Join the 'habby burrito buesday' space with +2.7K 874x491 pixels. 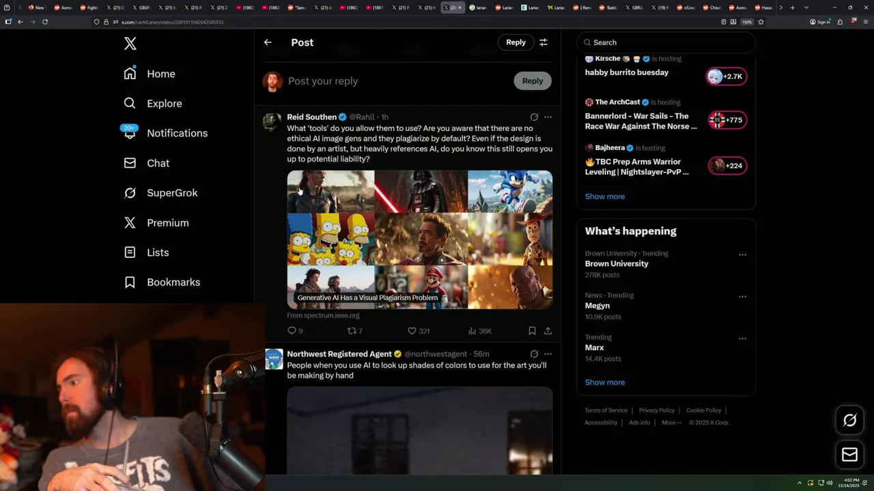point(727,76)
